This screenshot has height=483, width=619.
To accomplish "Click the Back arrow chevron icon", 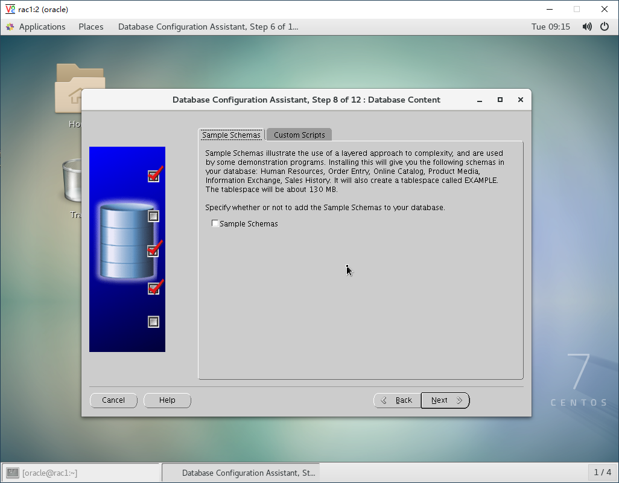I will coord(384,400).
